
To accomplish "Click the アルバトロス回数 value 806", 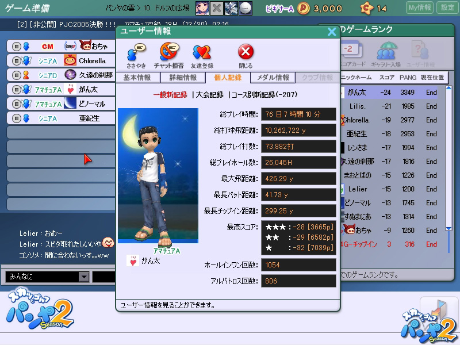I will [x=298, y=281].
